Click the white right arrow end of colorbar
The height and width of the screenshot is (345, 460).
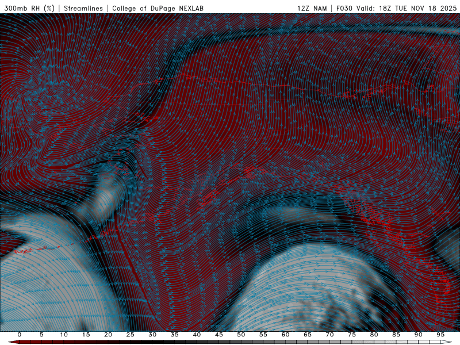click(x=446, y=342)
